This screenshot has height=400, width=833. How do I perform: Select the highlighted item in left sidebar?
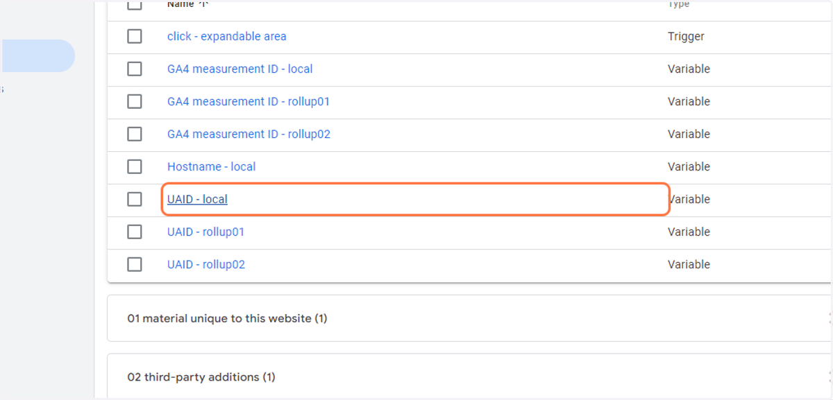[x=37, y=55]
